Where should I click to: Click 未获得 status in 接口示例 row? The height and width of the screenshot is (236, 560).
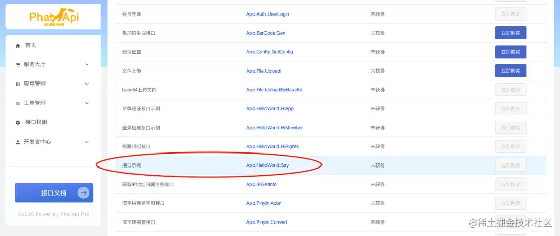[x=377, y=165]
